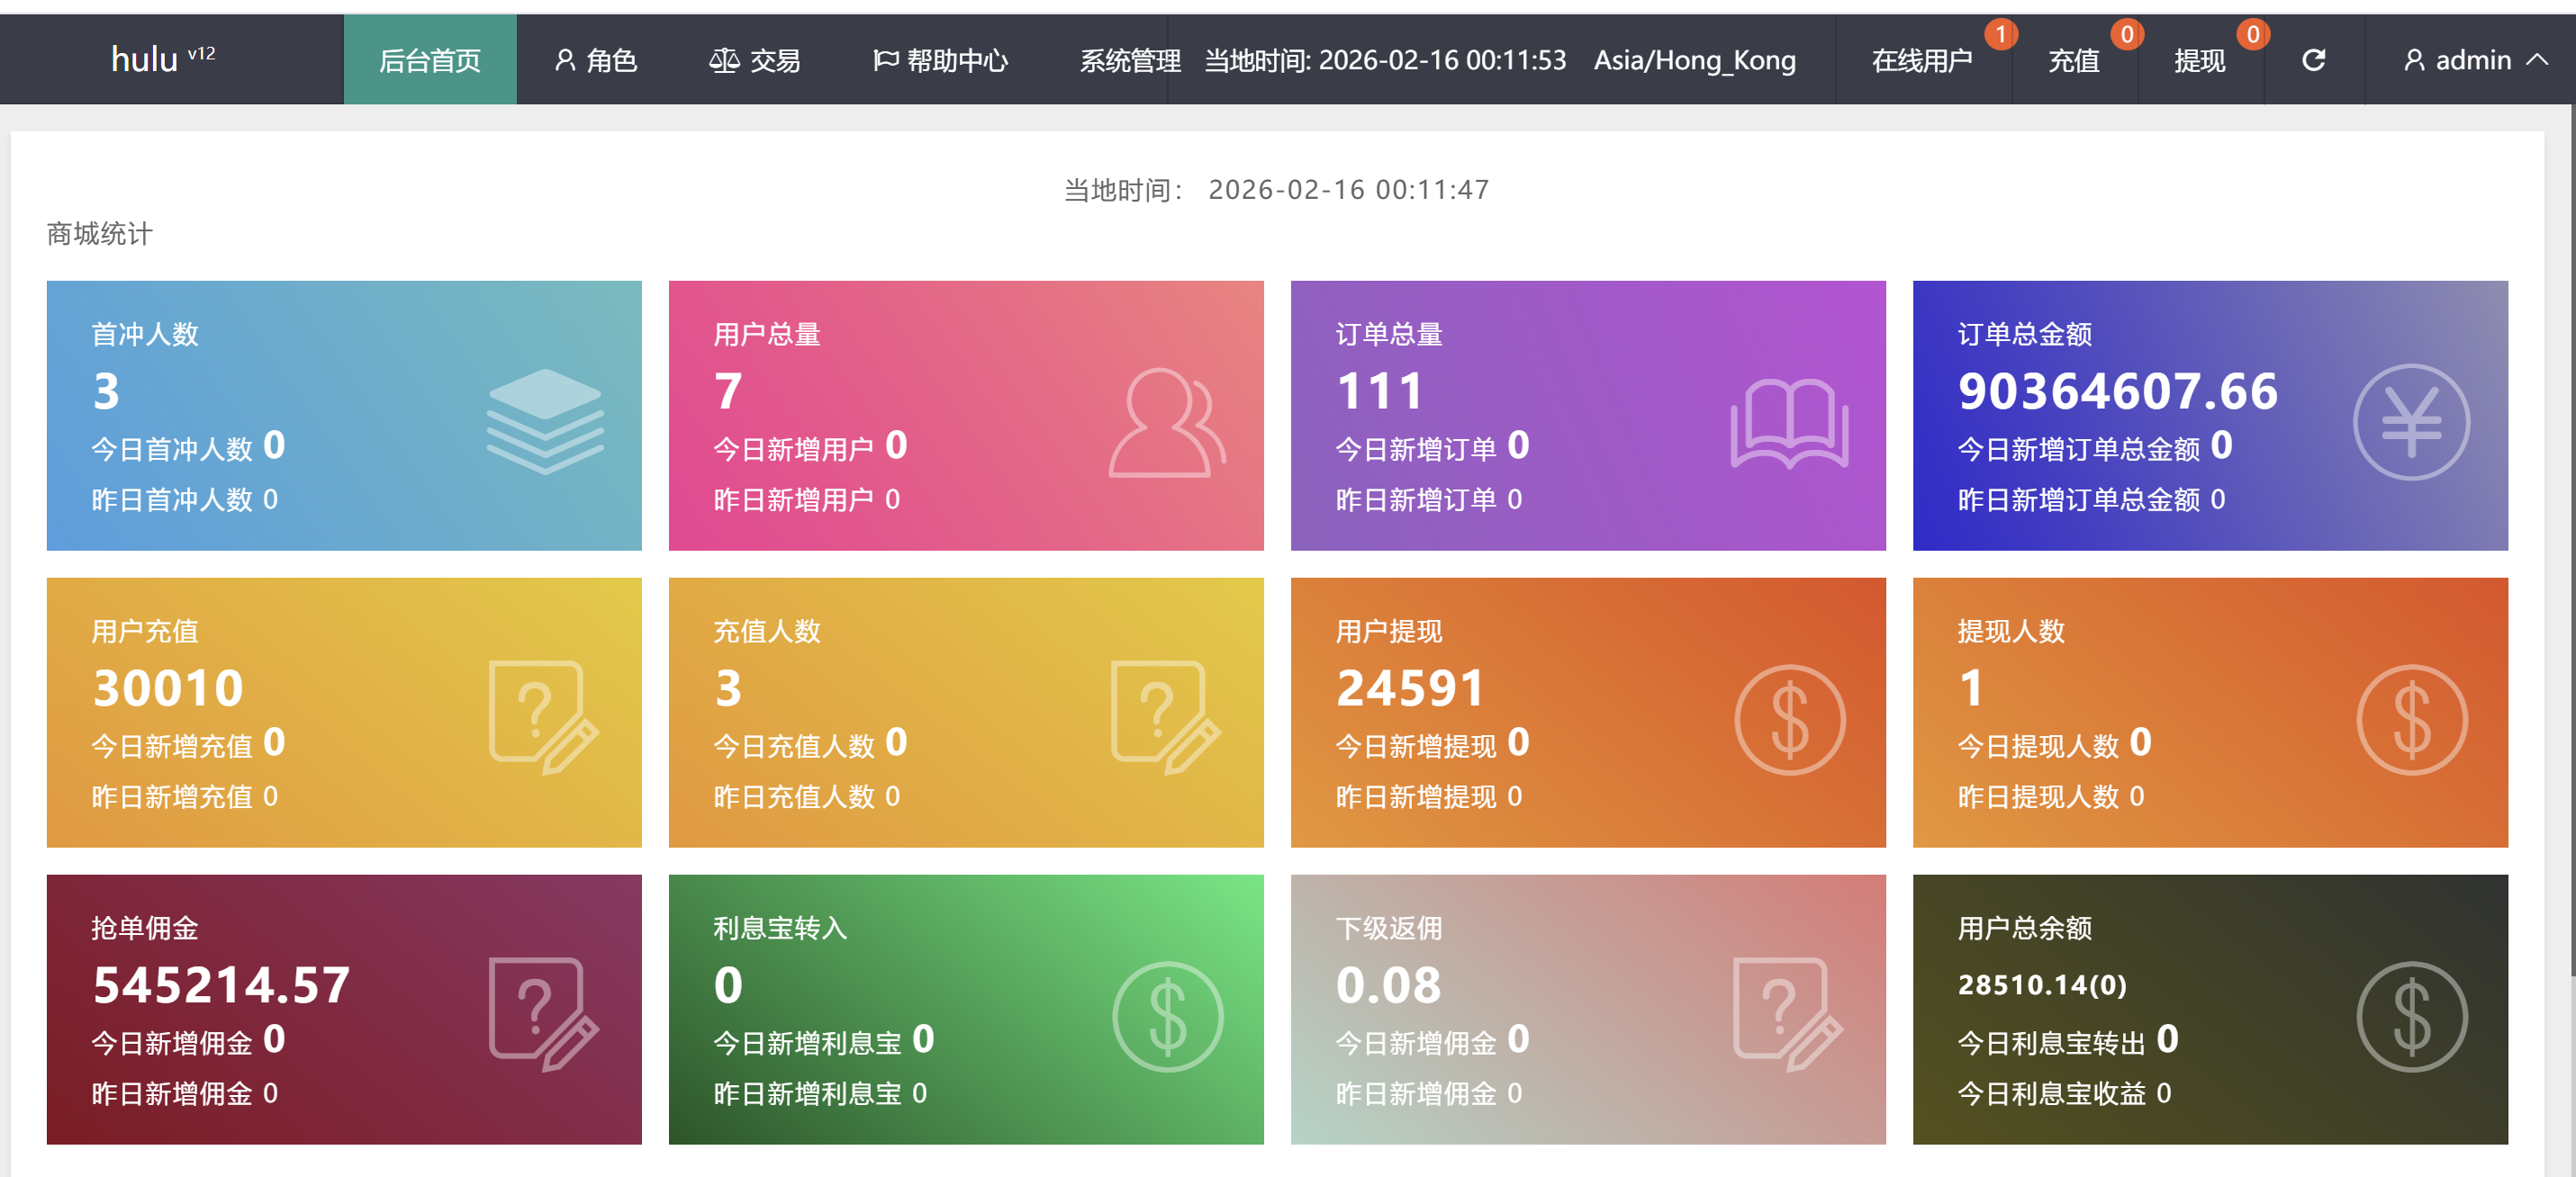
Task: Click the edit-note icon on 抢单佣金 card
Action: pyautogui.click(x=543, y=1013)
